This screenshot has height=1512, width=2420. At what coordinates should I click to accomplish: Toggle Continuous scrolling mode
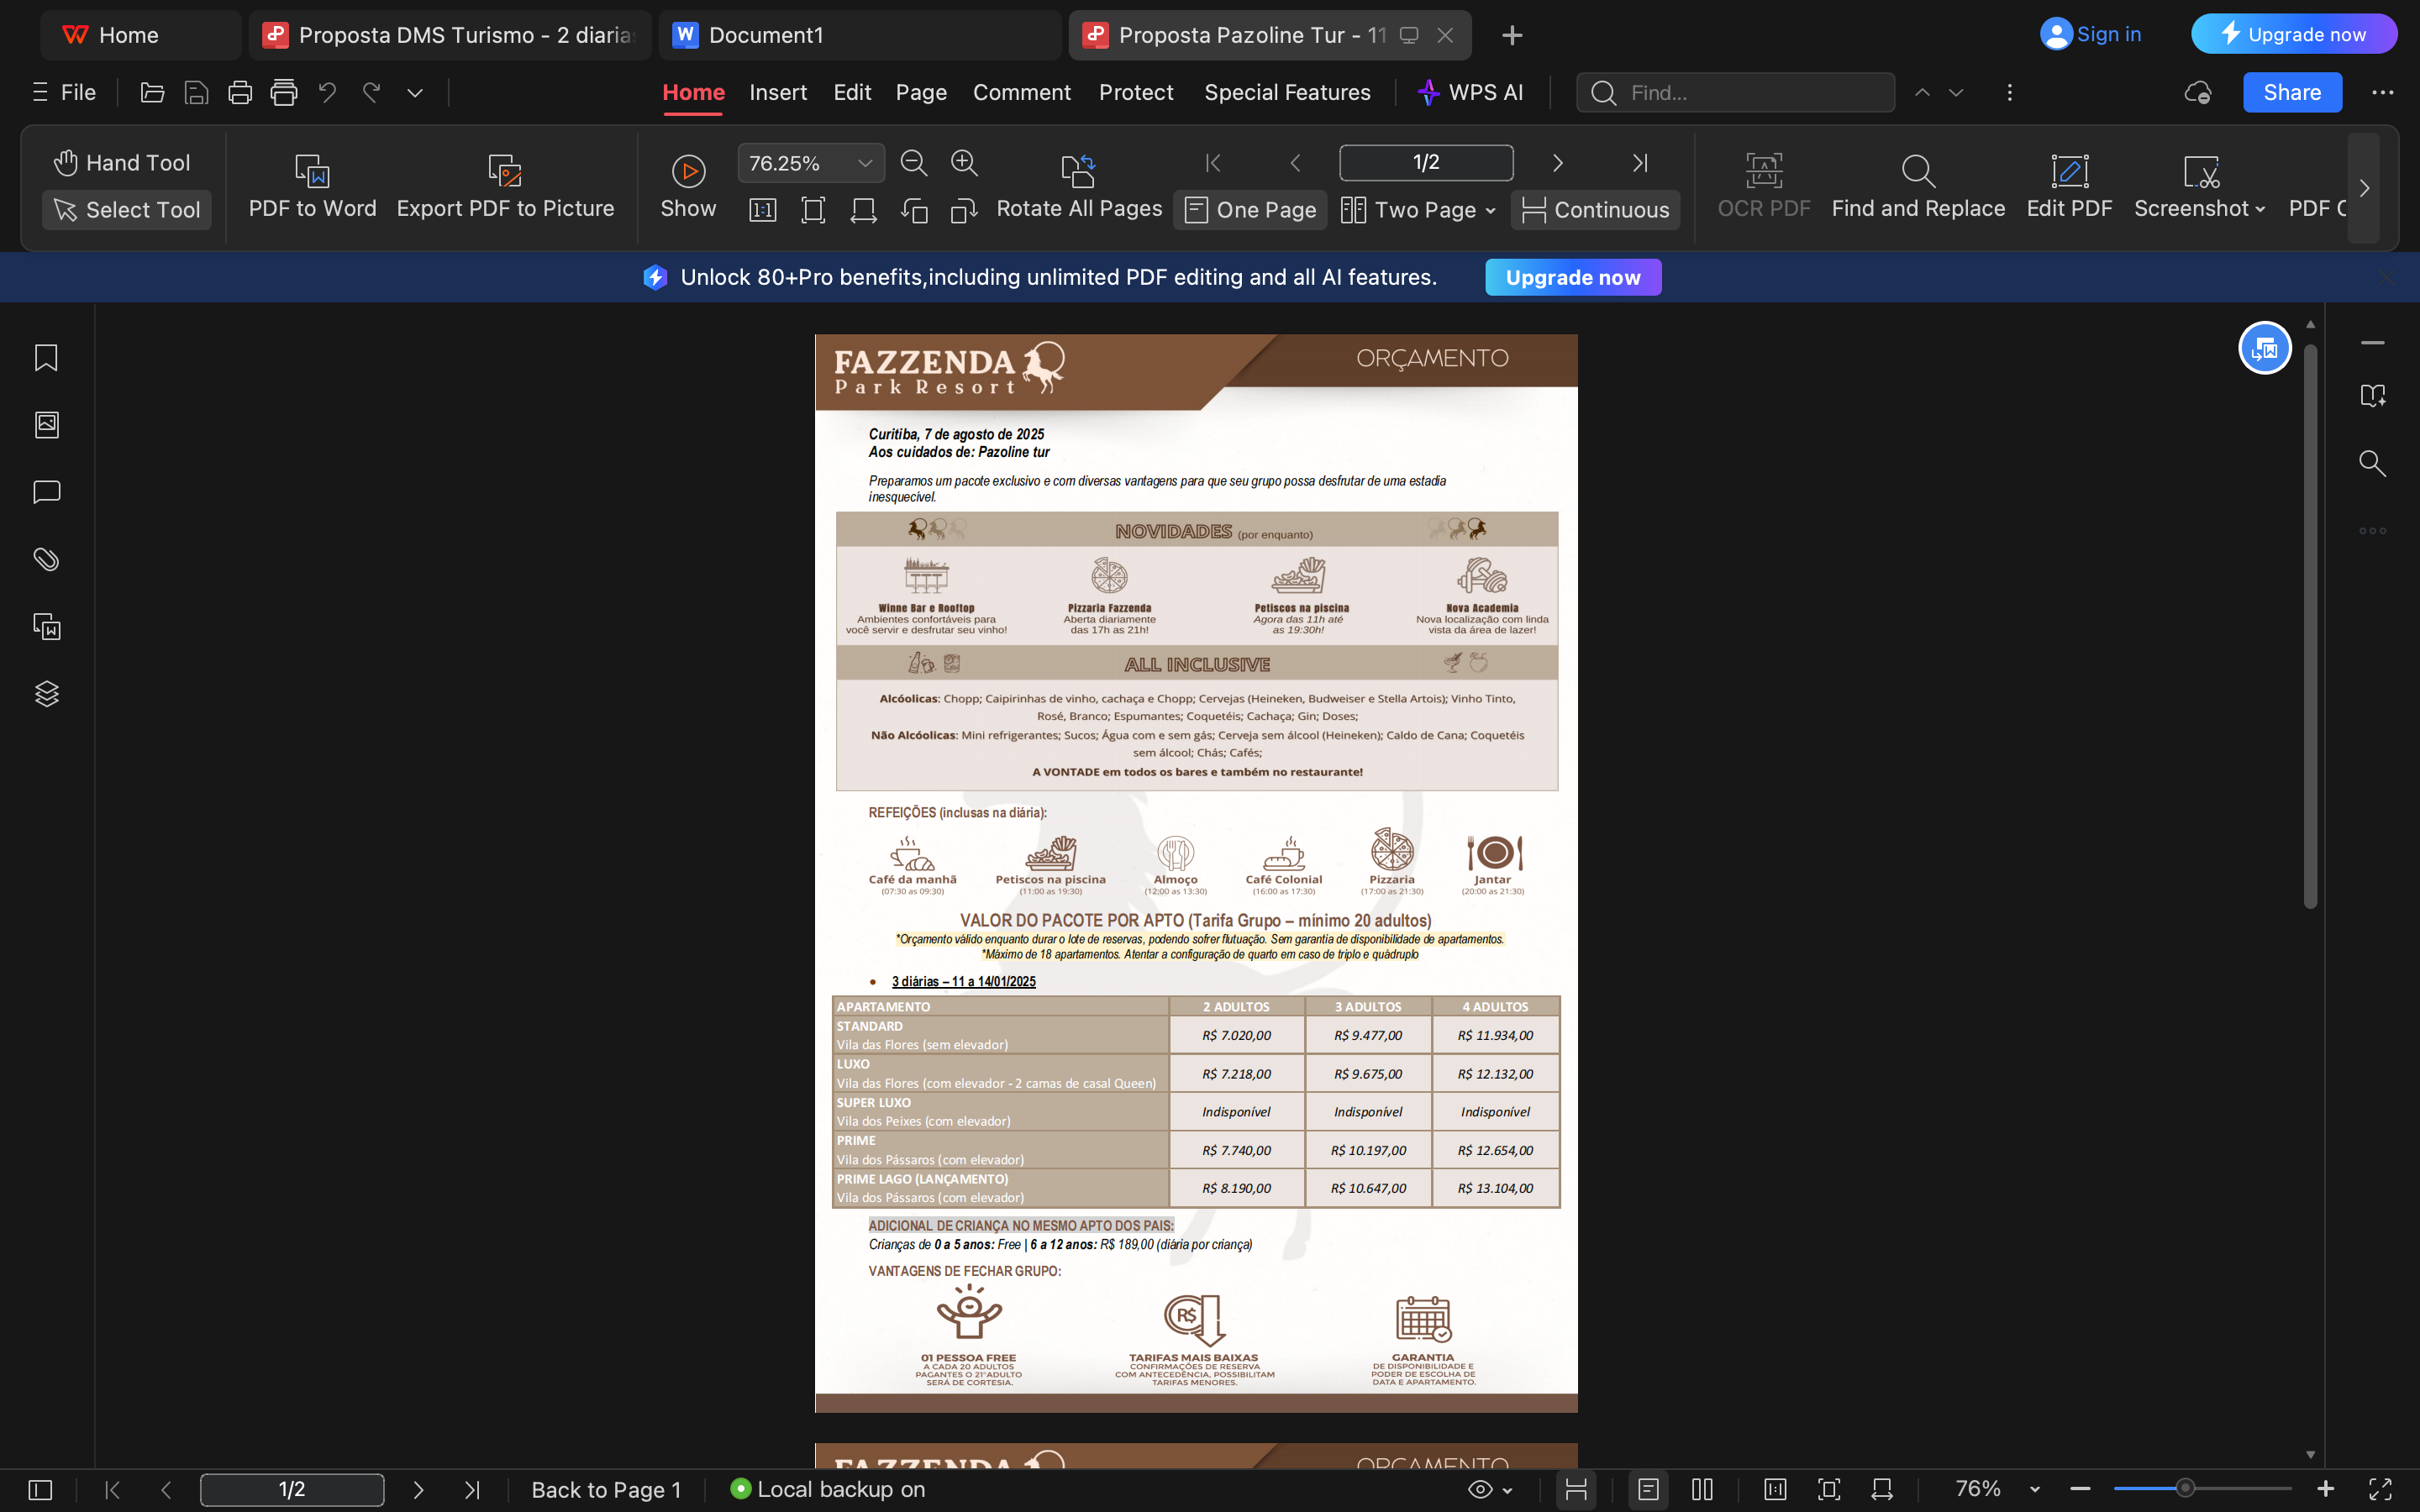[x=1595, y=210]
